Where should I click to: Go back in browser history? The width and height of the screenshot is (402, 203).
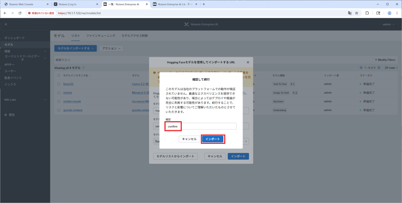(x=5, y=13)
